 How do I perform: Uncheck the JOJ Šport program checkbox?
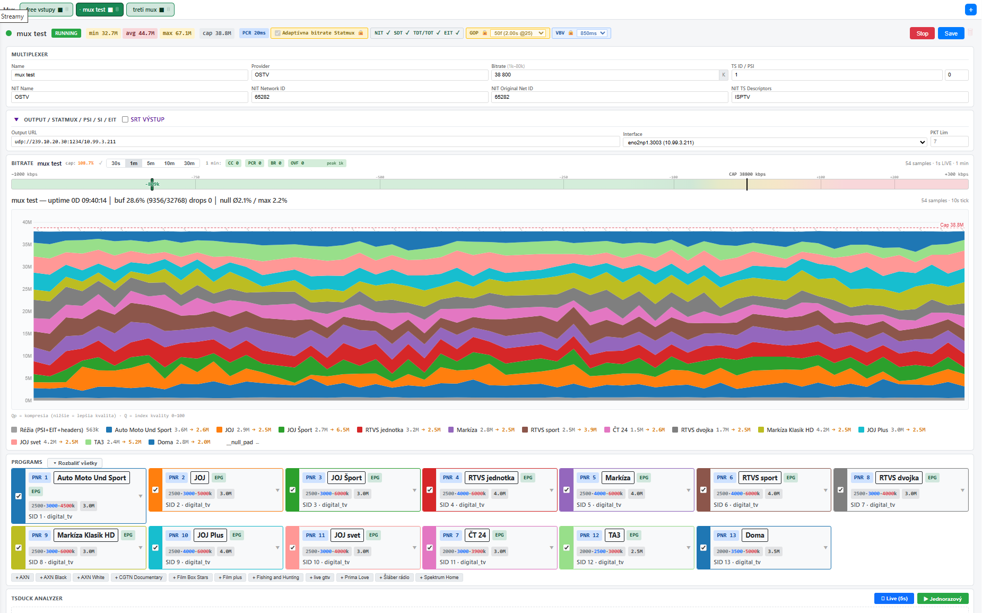tap(292, 490)
